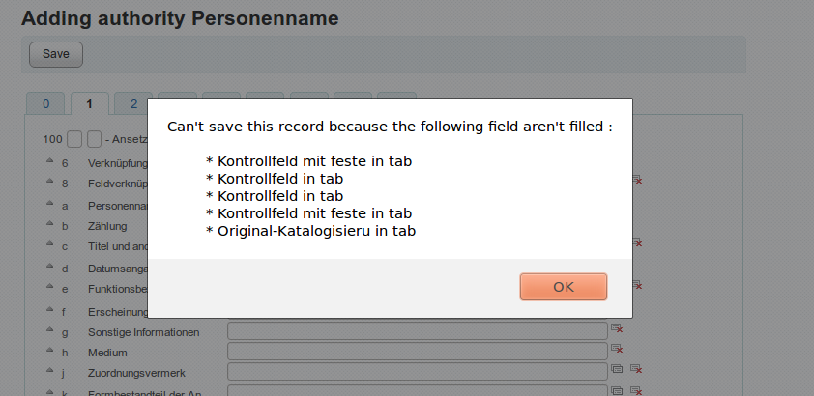The width and height of the screenshot is (814, 396).
Task: Delete the Zuordnungsvermerk subfield
Action: 636,370
